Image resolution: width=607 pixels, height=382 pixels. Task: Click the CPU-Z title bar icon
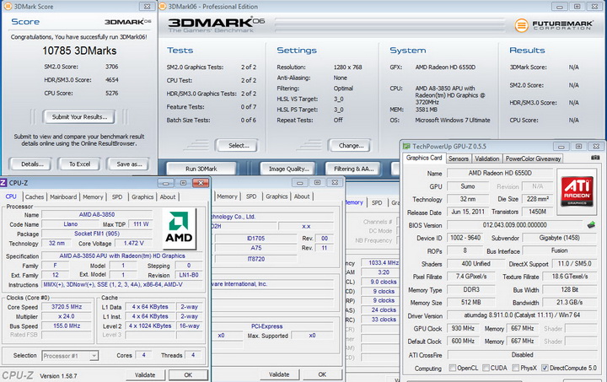coord(4,182)
